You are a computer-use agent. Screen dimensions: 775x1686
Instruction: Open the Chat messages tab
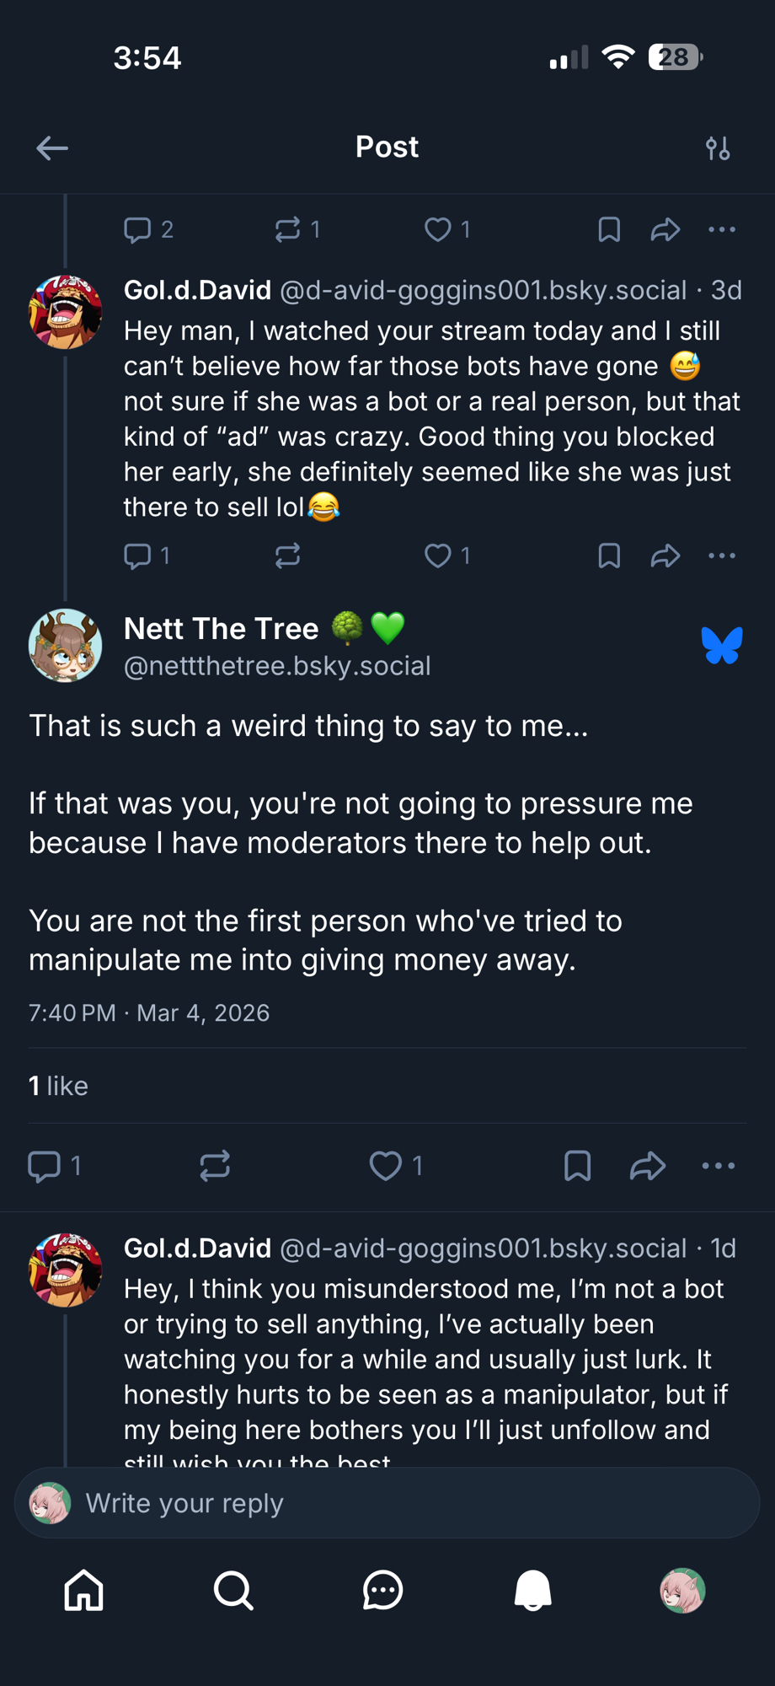click(383, 1591)
